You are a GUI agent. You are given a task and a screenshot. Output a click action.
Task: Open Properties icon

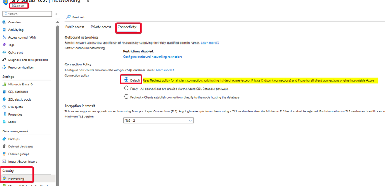click(x=4, y=114)
